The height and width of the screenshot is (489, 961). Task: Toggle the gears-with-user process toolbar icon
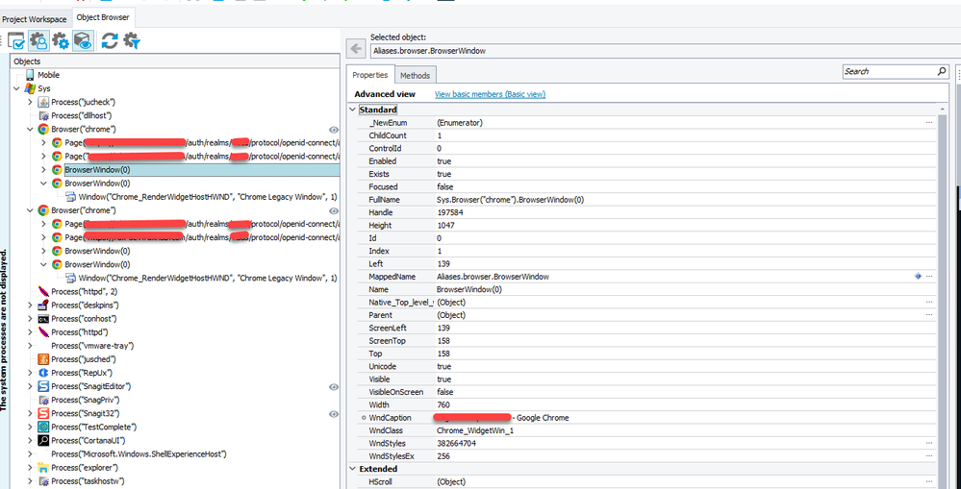click(38, 41)
